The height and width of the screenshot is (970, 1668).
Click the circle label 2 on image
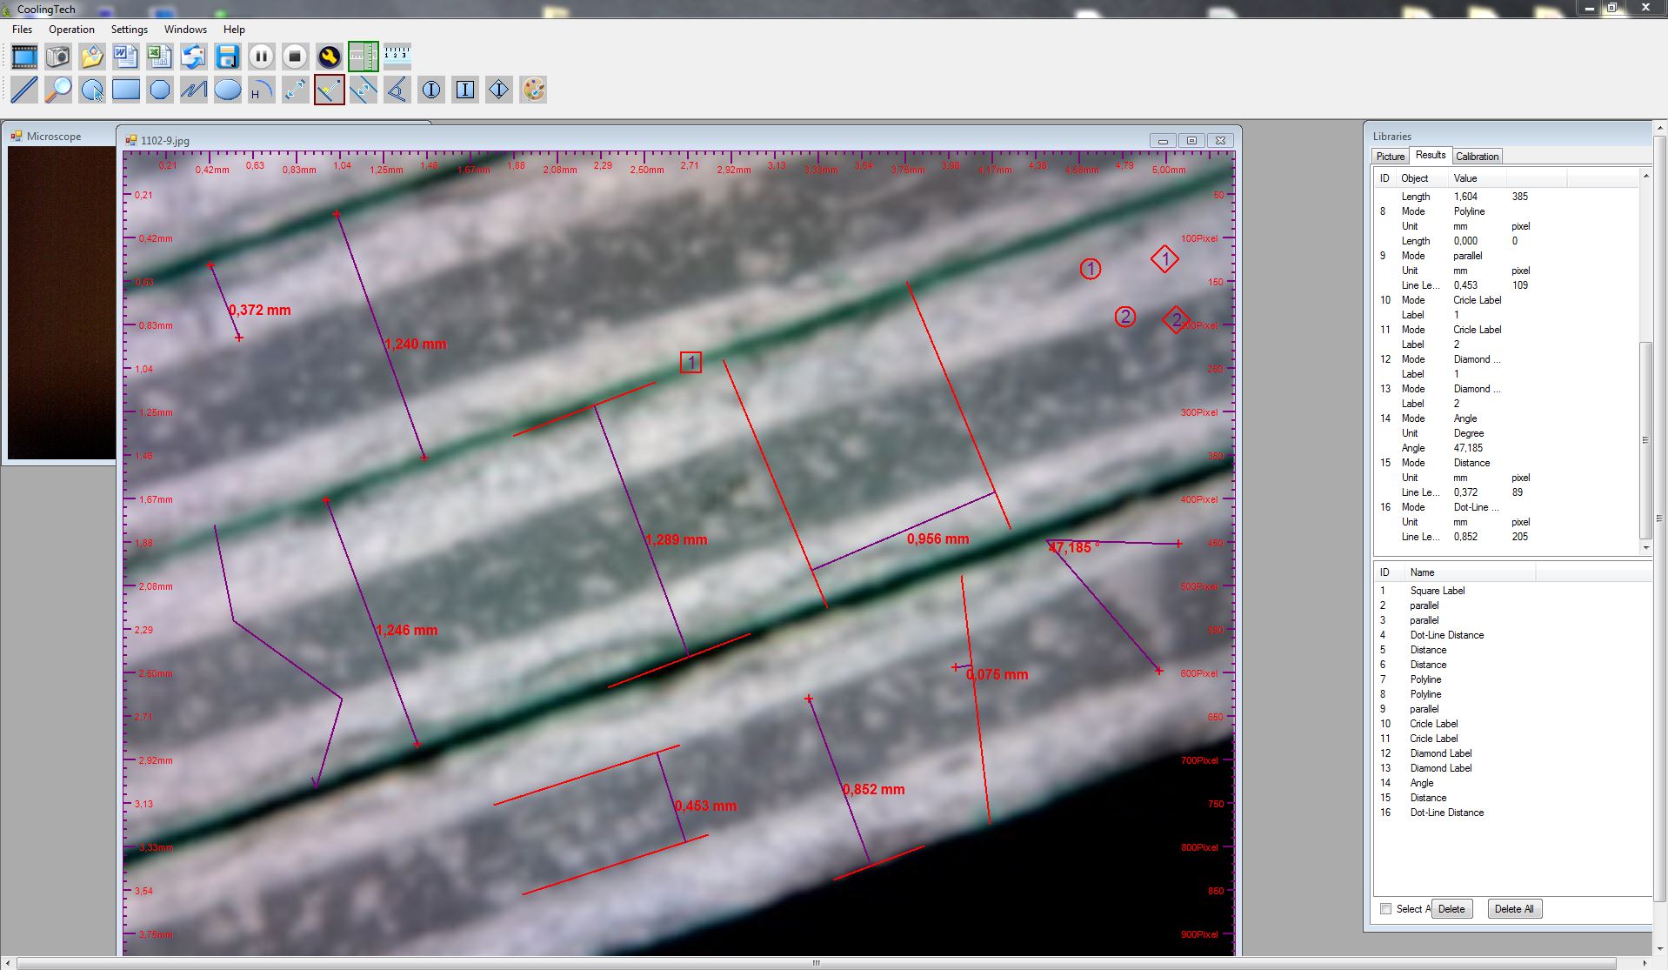(x=1125, y=317)
